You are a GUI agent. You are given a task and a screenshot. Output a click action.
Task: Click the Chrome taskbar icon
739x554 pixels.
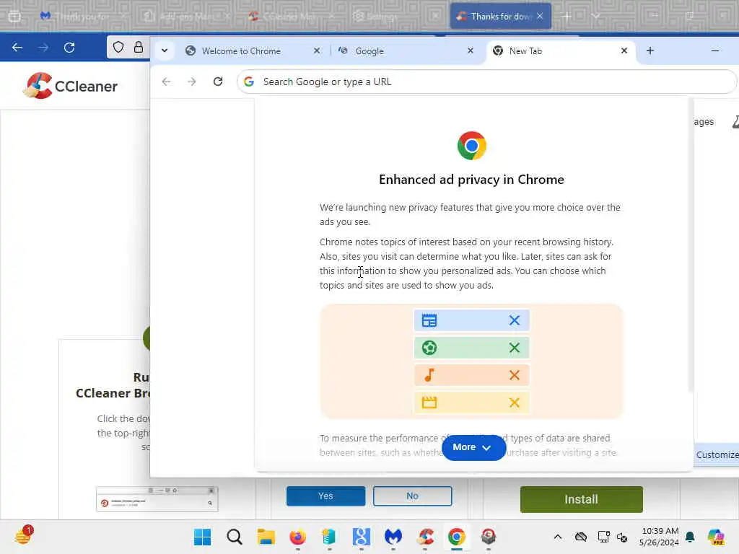457,537
